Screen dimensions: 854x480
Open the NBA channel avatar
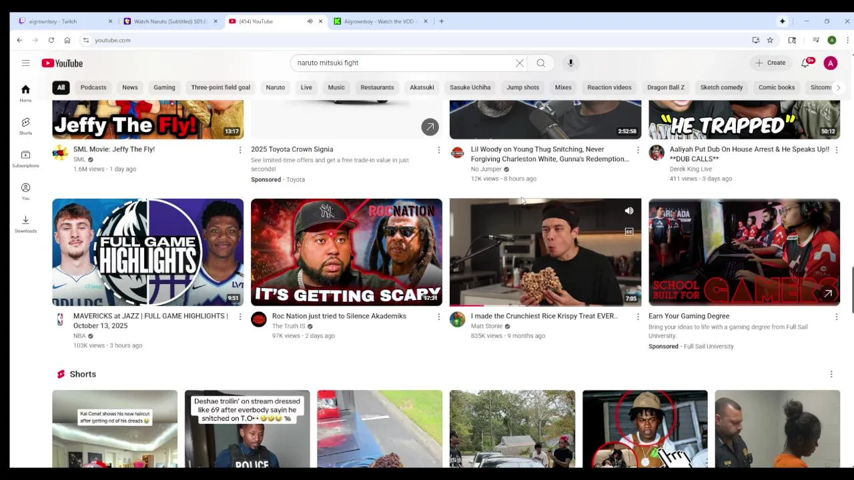pyautogui.click(x=60, y=319)
